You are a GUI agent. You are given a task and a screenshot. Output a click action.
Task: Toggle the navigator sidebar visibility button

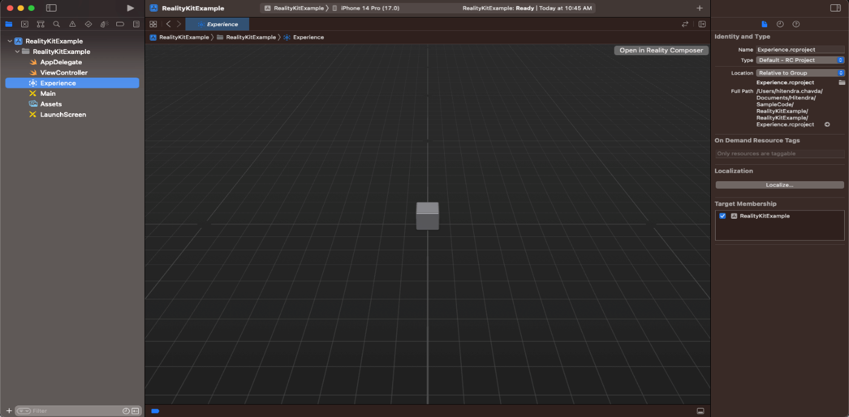[x=52, y=8]
